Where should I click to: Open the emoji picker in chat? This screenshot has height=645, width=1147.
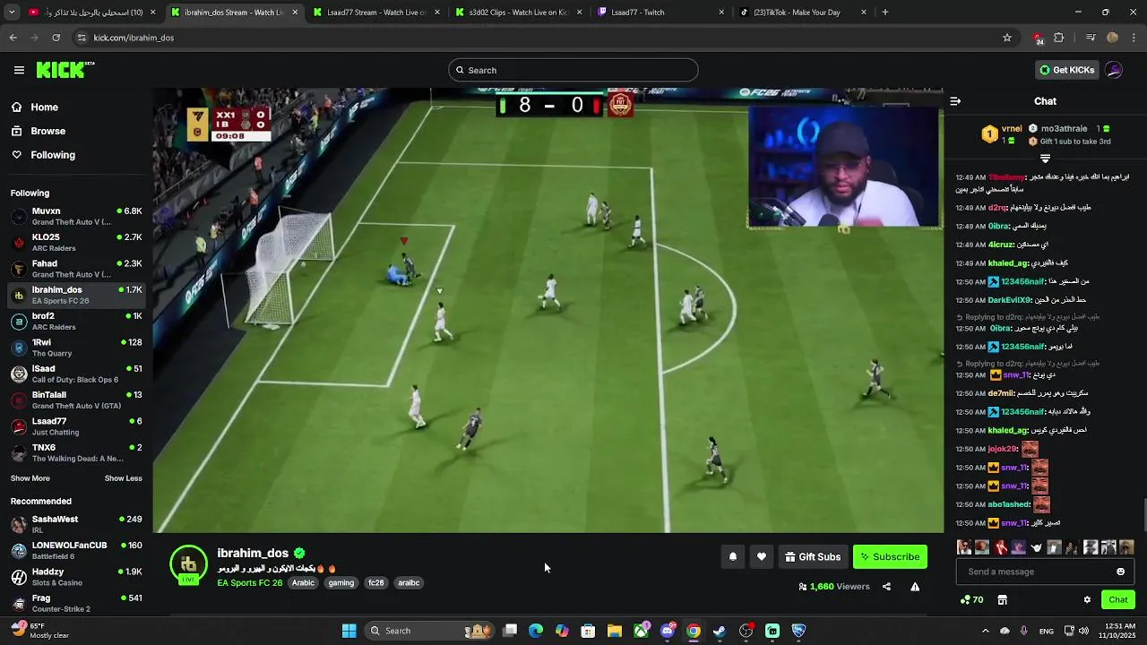coord(1120,572)
